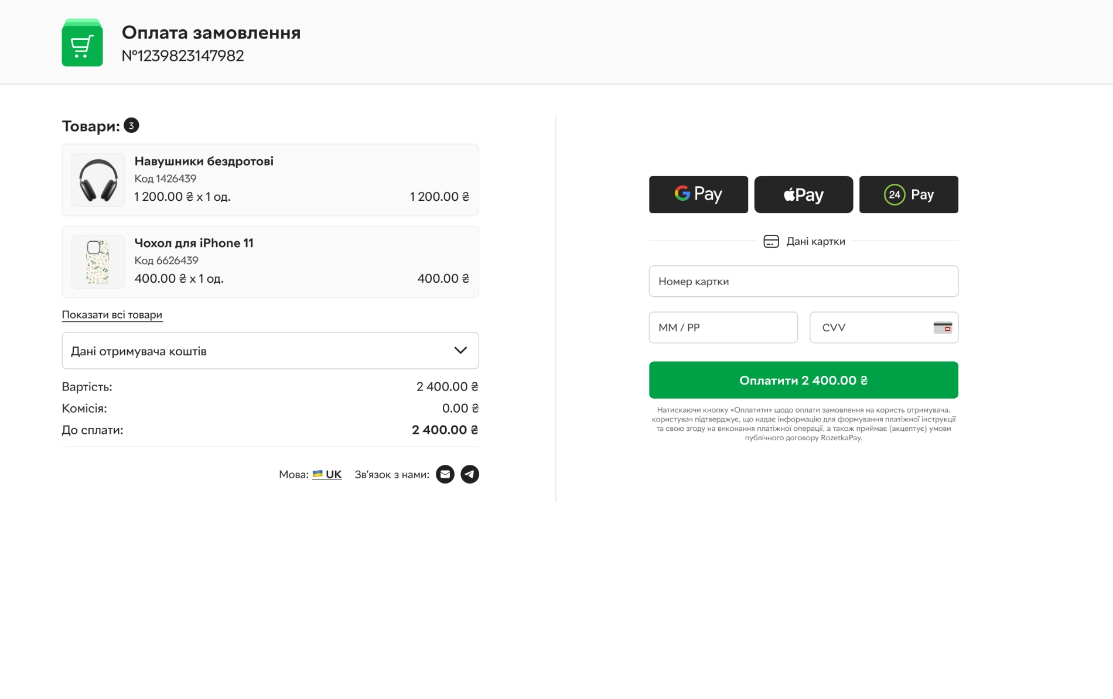Pay with Google Pay
Image resolution: width=1113 pixels, height=699 pixels.
pos(698,194)
